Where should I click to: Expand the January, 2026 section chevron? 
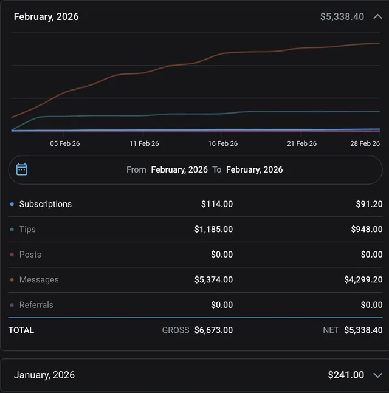click(x=377, y=375)
